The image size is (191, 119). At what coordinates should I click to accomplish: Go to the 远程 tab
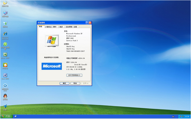(x=76, y=27)
